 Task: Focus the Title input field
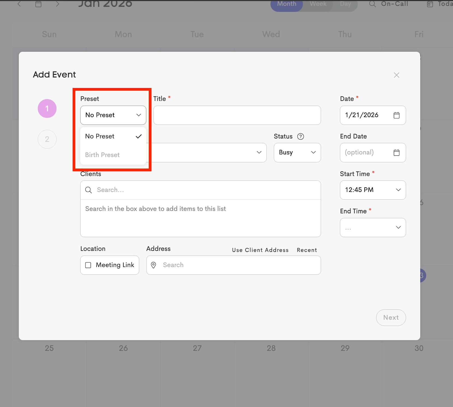coord(237,115)
